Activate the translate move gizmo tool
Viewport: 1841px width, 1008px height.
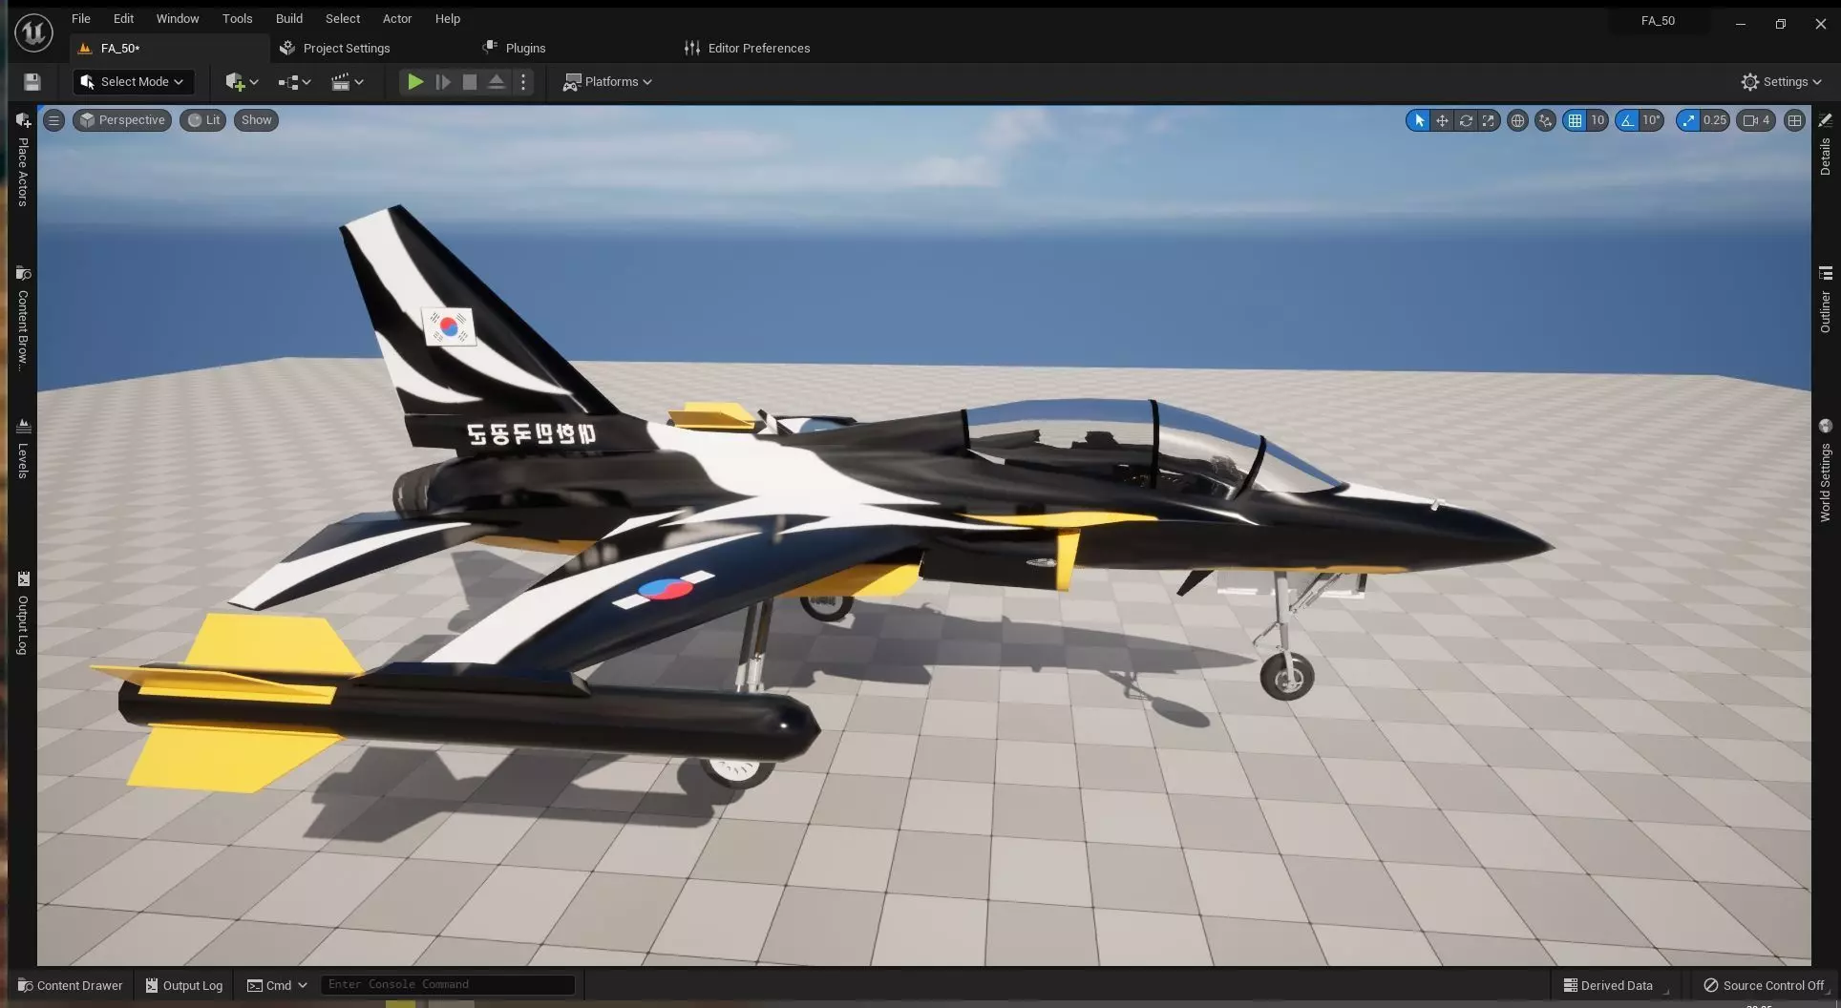coord(1442,120)
